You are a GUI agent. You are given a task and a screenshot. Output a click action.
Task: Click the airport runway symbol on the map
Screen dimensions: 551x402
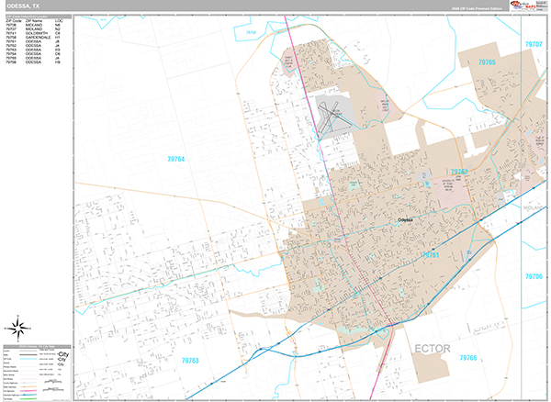point(329,114)
